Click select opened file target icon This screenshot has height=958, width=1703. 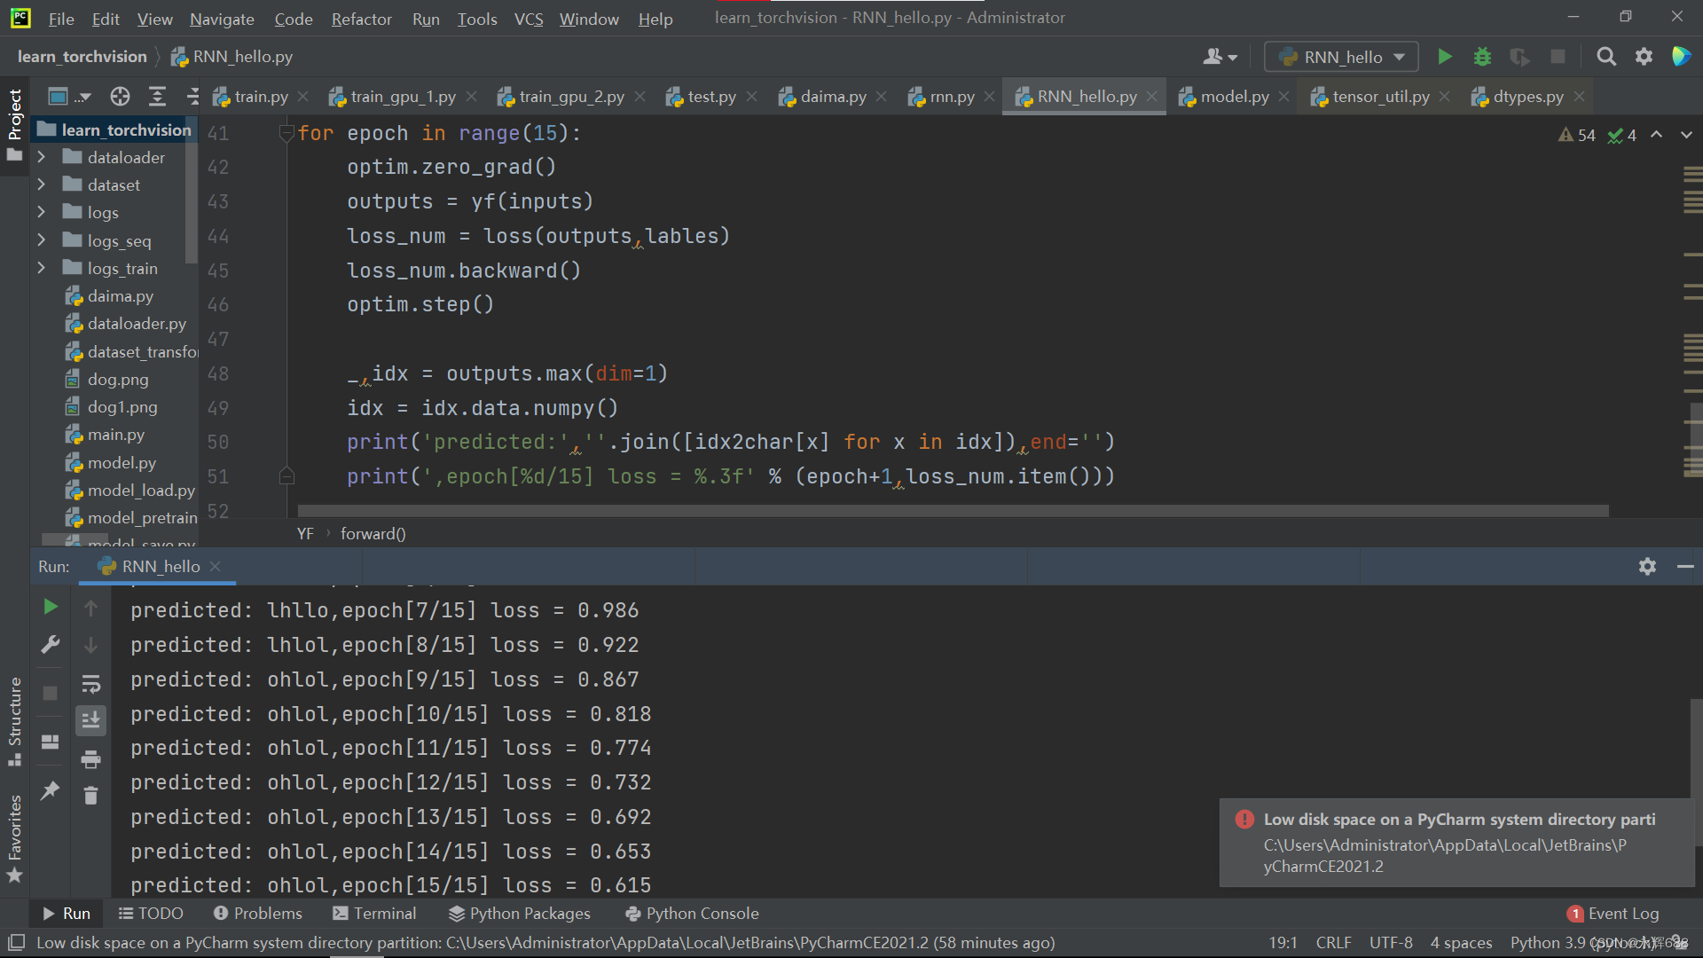(120, 97)
